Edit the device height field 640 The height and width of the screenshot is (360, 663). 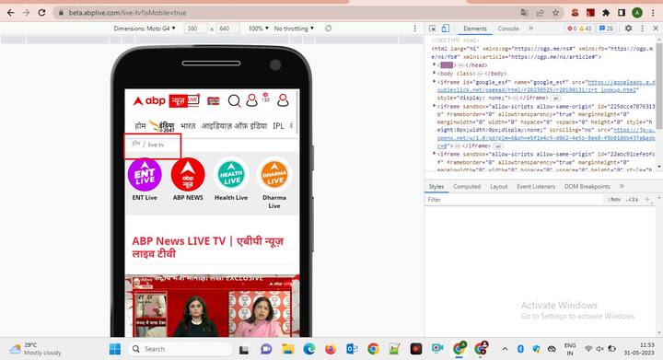(227, 29)
